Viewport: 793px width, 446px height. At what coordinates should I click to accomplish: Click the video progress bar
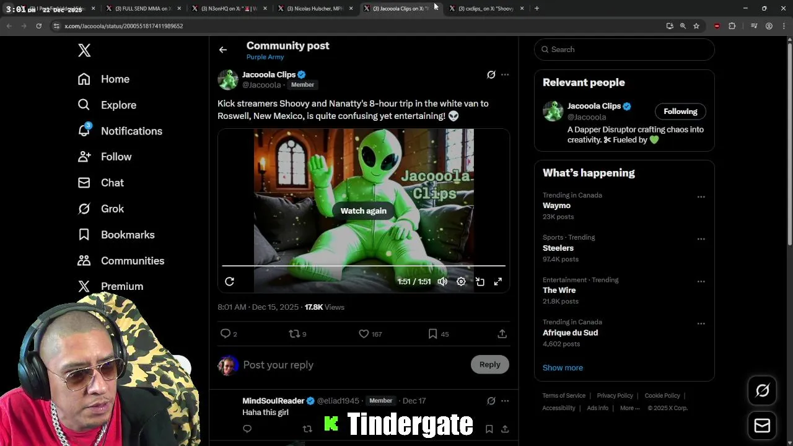coord(364,266)
